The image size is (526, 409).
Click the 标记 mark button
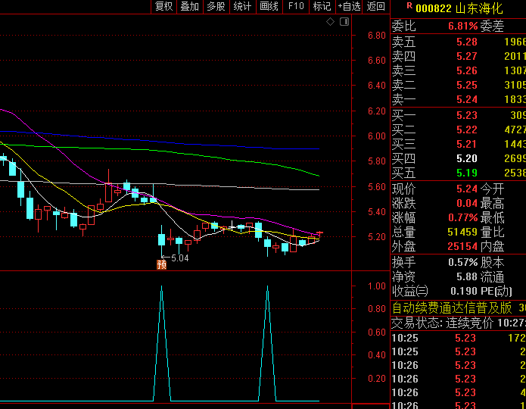(322, 7)
